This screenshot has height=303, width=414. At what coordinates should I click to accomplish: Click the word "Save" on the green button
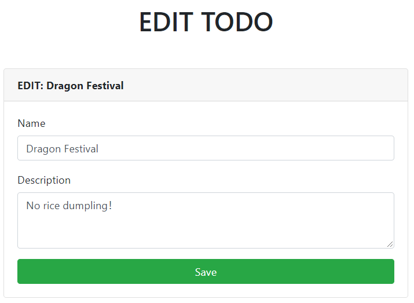(206, 272)
